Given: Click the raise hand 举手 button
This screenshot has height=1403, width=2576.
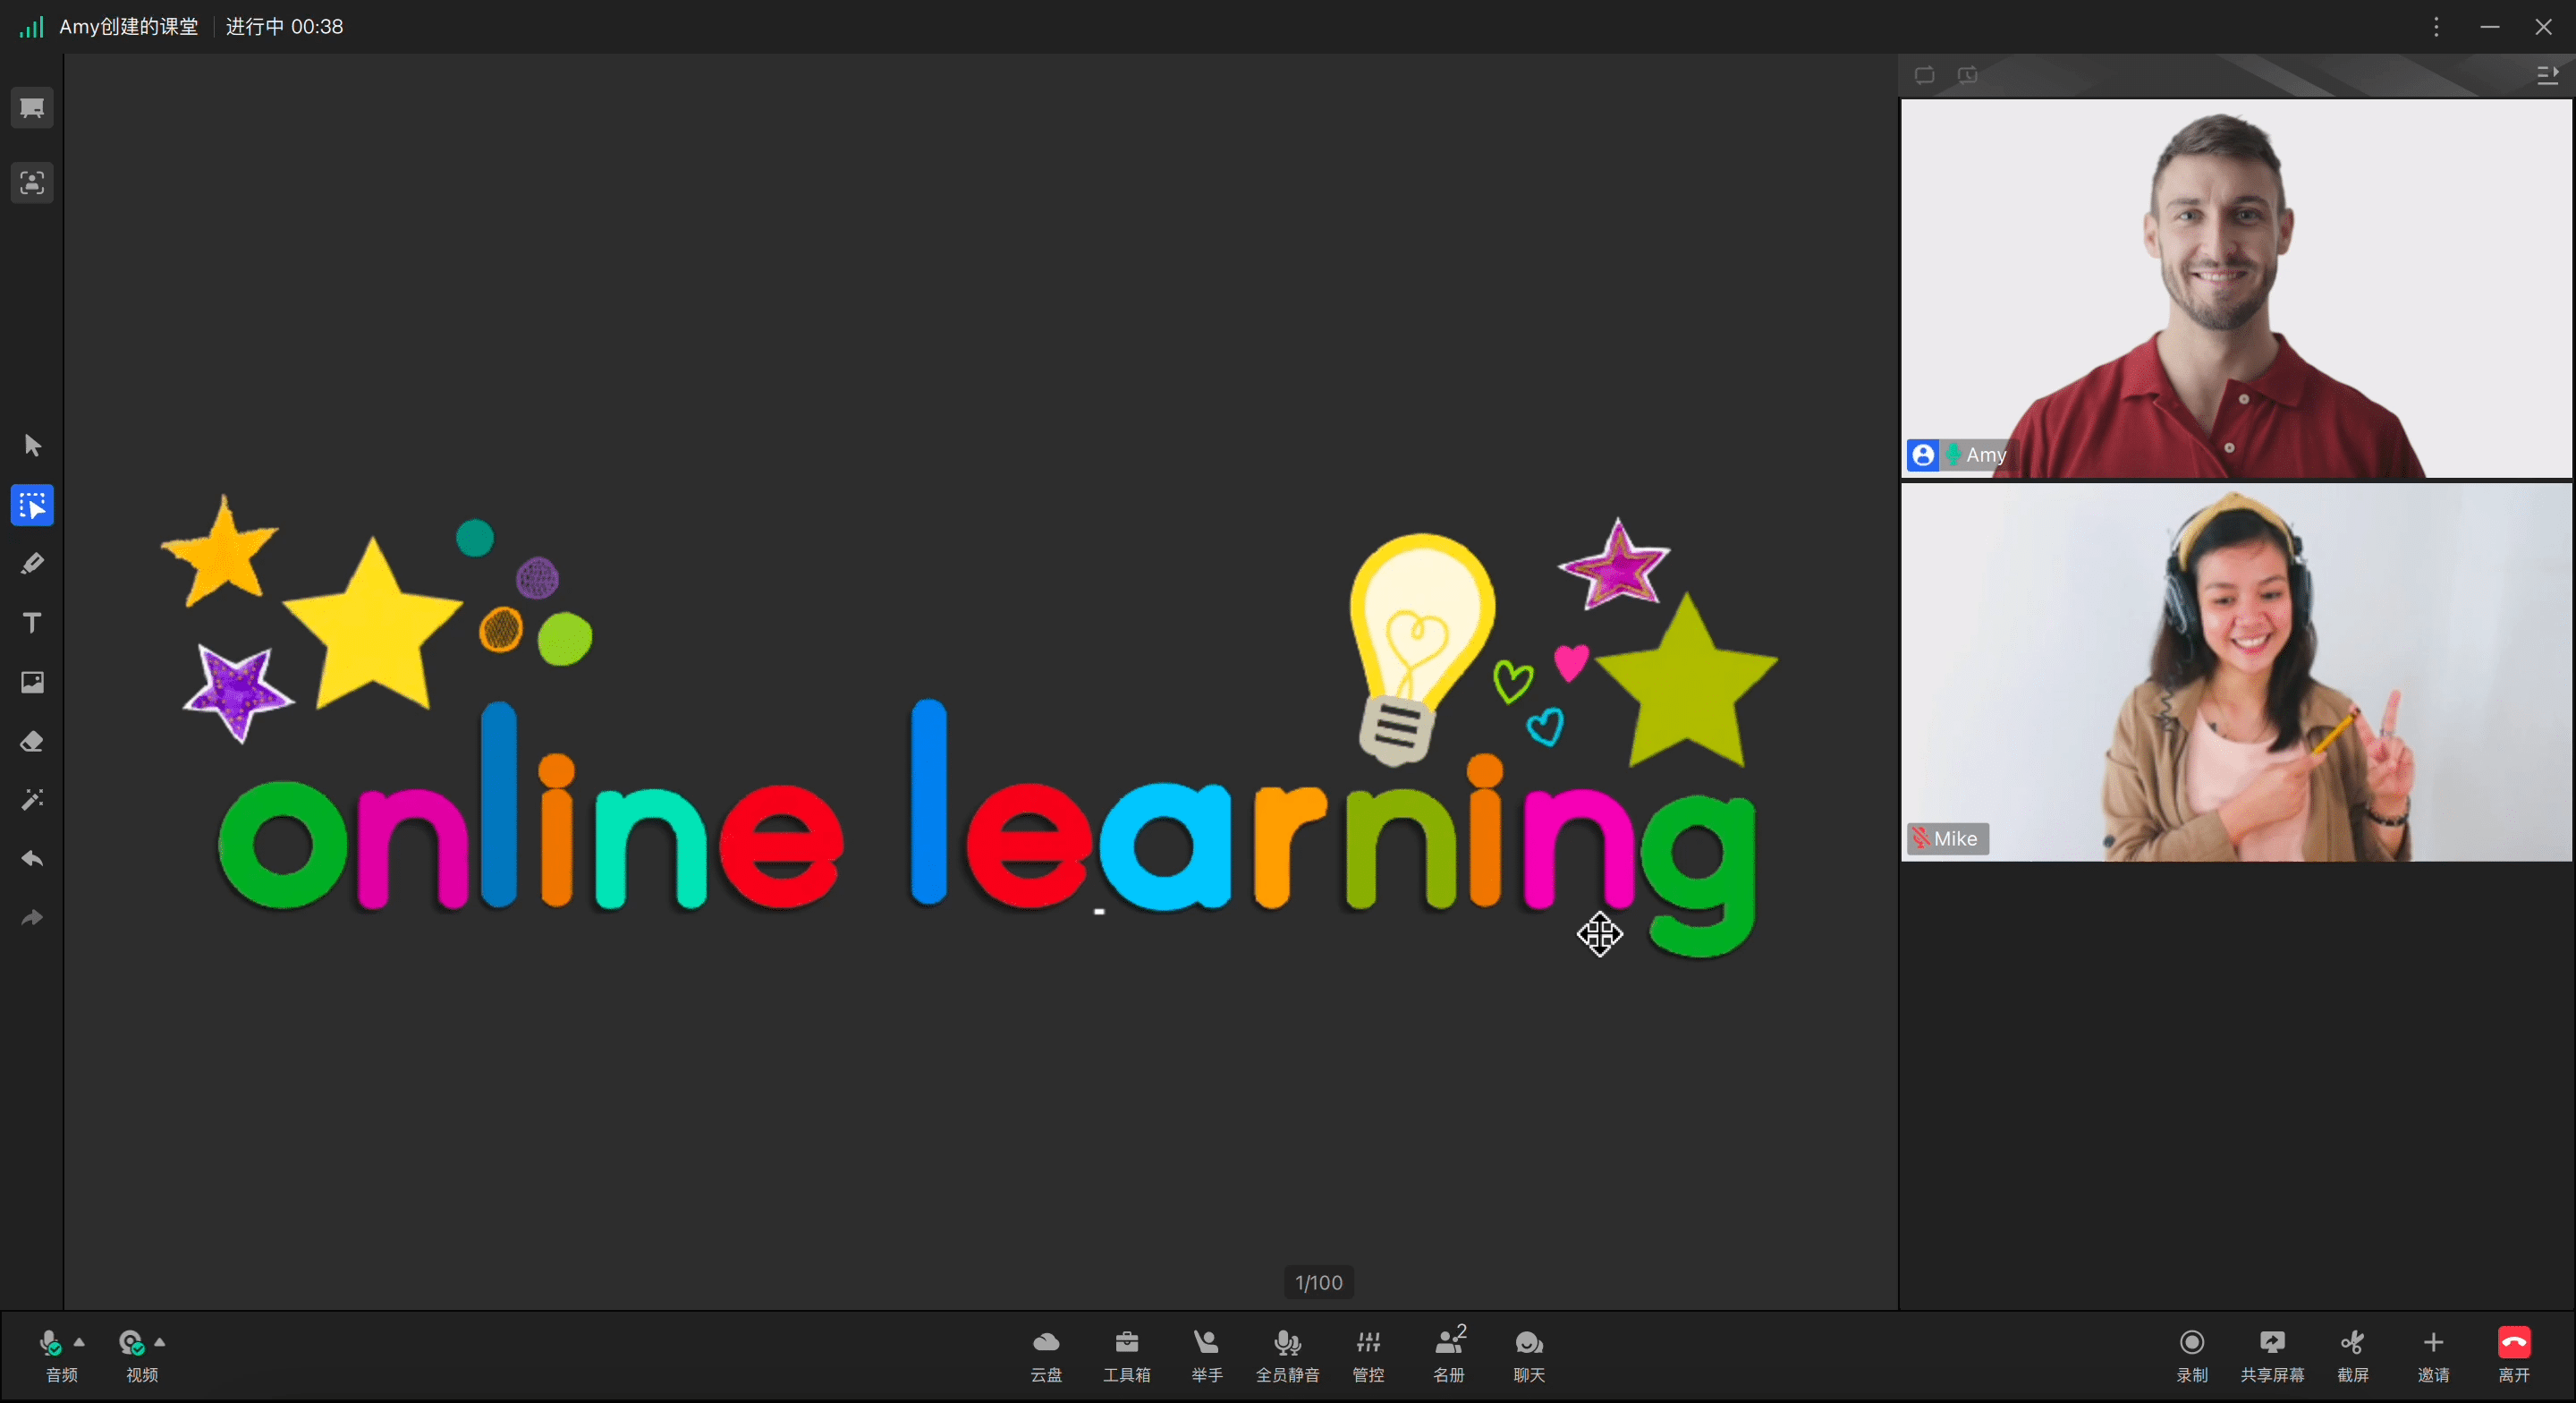Looking at the screenshot, I should pyautogui.click(x=1207, y=1356).
